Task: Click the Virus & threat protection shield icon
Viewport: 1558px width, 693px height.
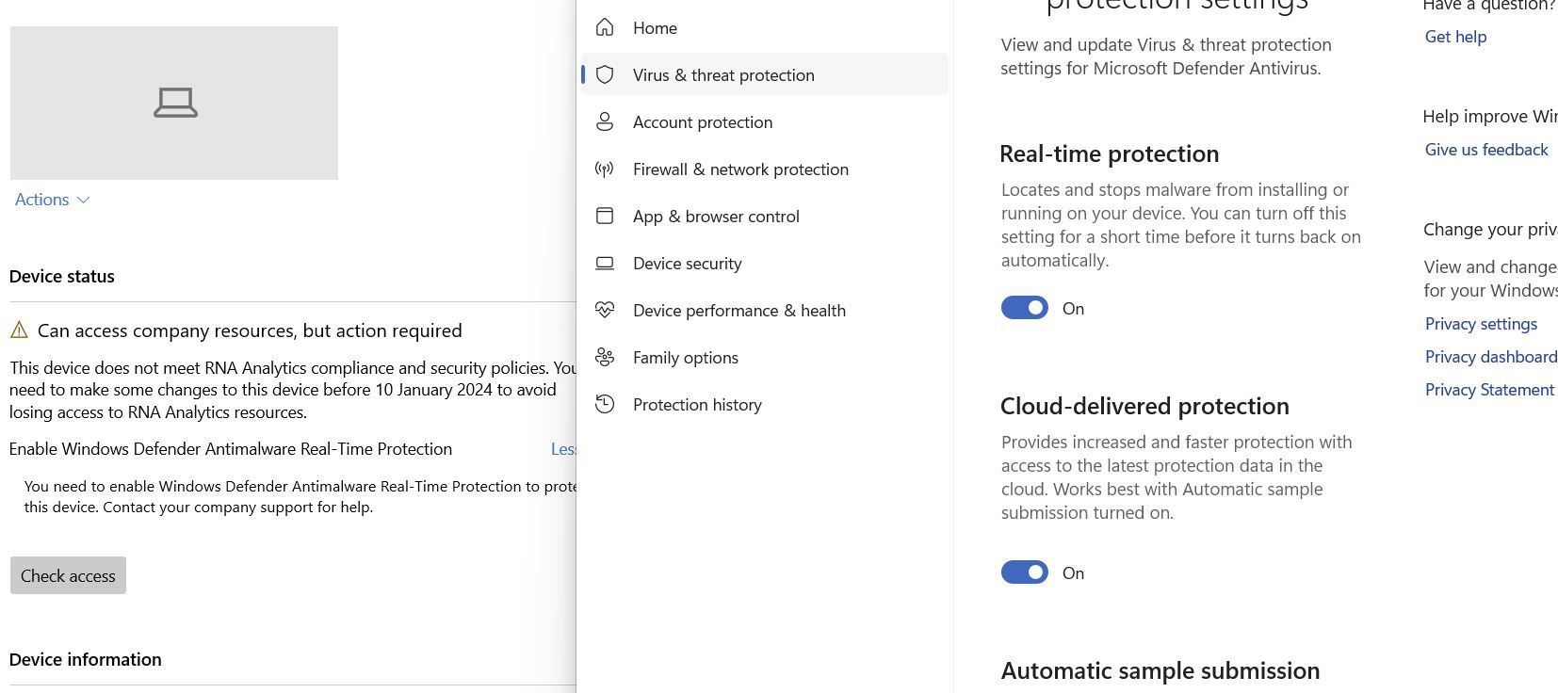Action: [605, 74]
